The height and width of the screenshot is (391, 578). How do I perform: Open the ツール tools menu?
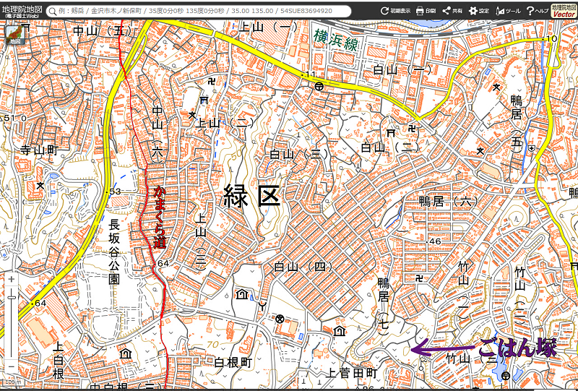[x=508, y=11]
